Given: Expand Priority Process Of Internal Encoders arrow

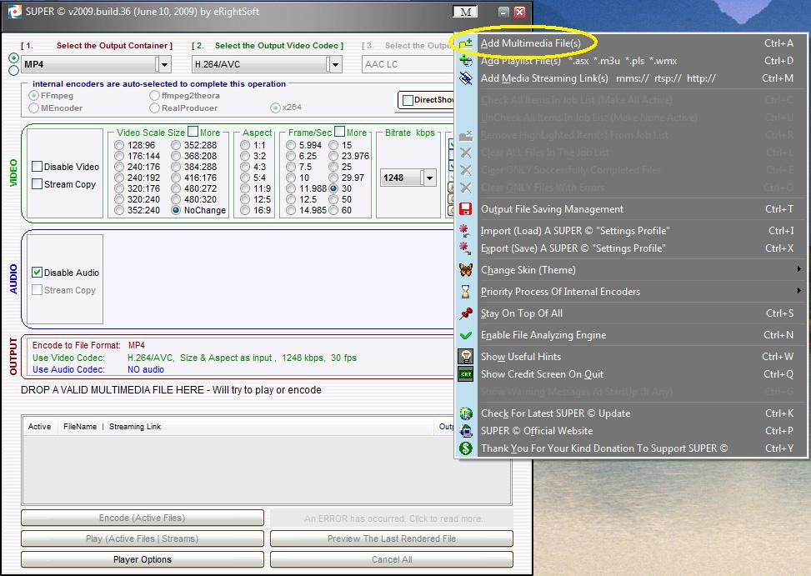Looking at the screenshot, I should tap(799, 291).
